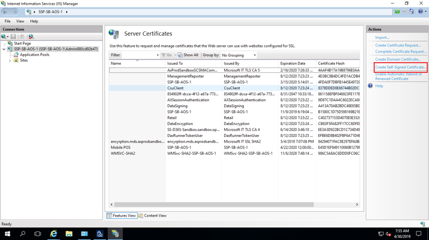
Task: Click the Help question mark in address bar
Action: pos(420,12)
